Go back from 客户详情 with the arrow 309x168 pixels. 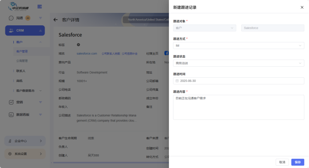56,20
